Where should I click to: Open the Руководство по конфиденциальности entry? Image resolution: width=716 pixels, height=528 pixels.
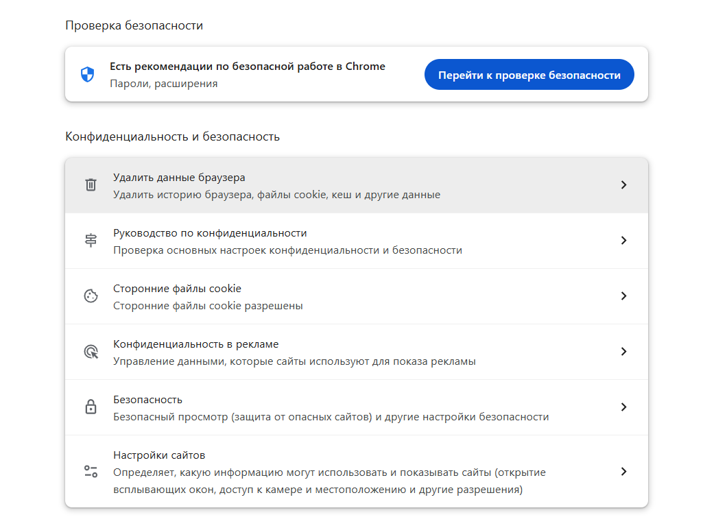tap(210, 233)
